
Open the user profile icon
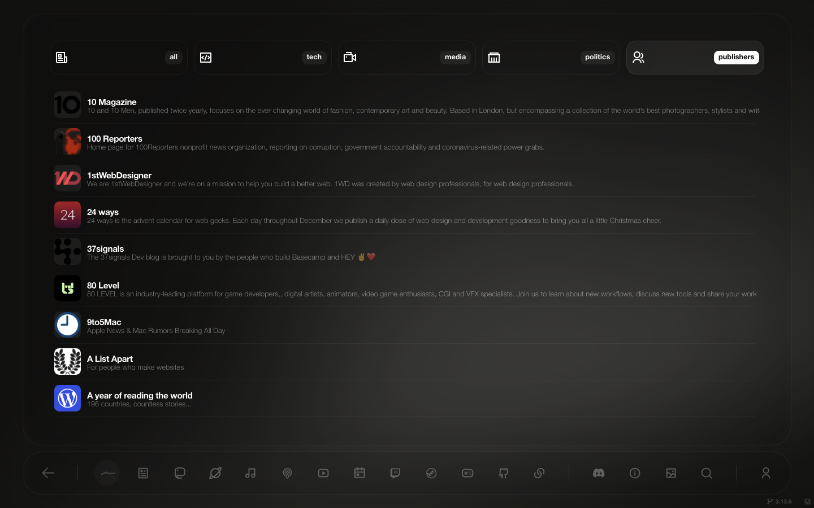[766, 473]
